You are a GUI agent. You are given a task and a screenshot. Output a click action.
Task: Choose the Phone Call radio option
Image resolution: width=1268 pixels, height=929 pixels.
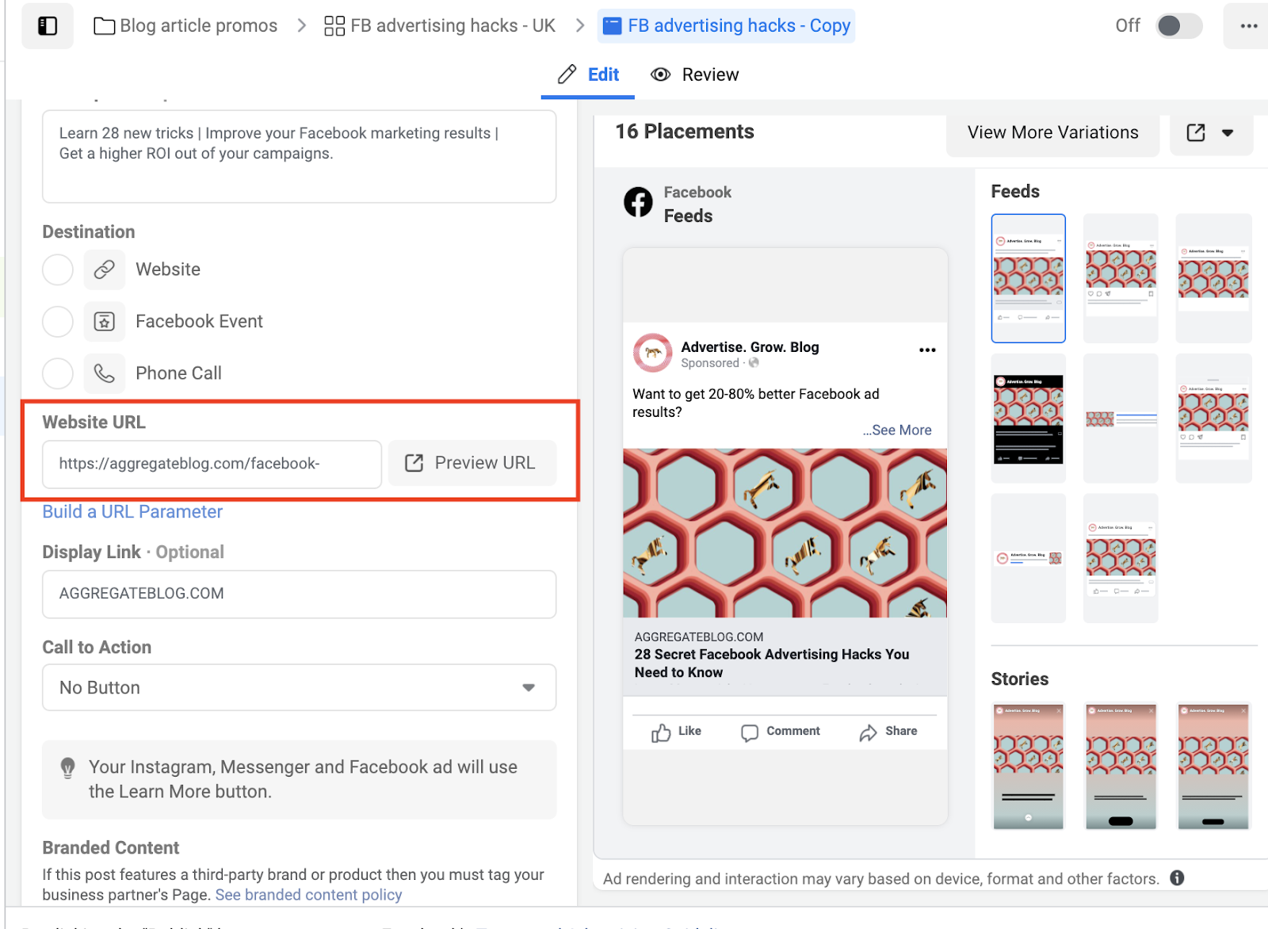(58, 373)
